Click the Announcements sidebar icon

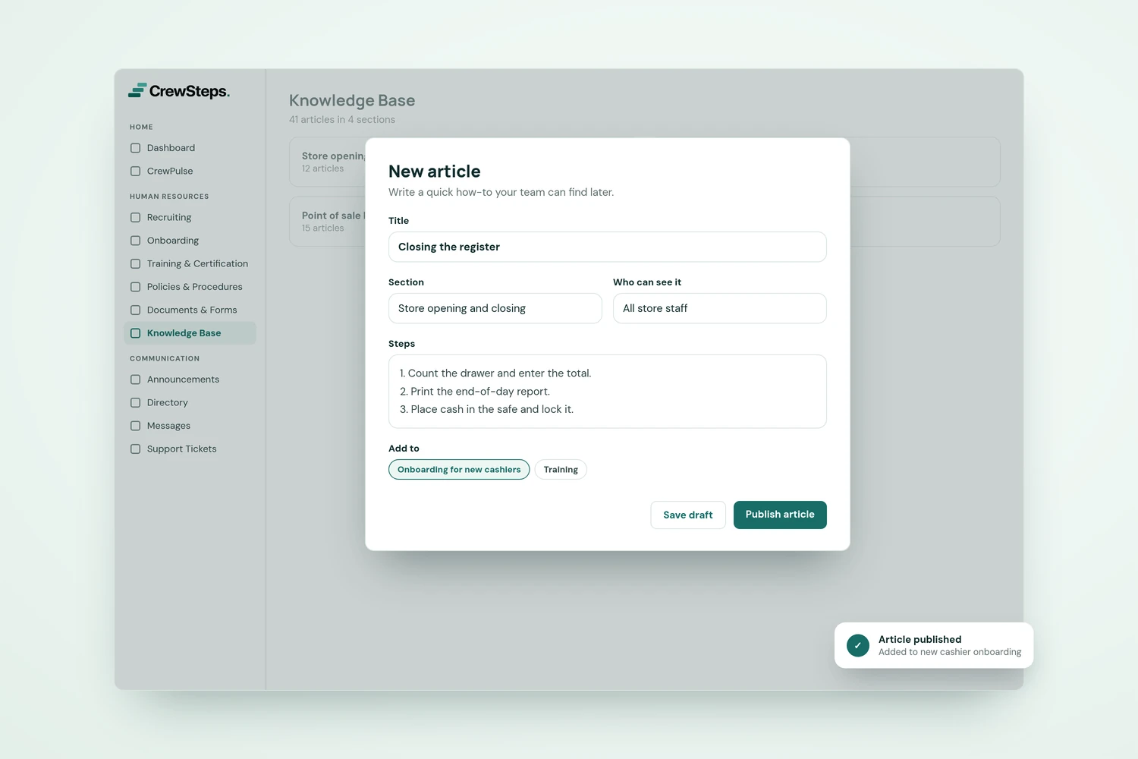click(x=135, y=379)
